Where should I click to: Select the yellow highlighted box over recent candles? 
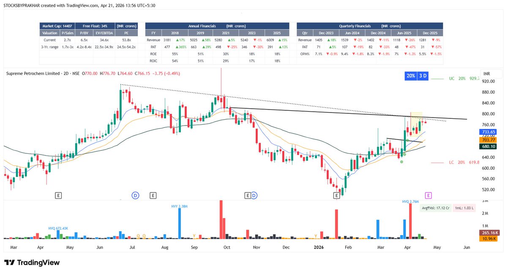(416, 123)
